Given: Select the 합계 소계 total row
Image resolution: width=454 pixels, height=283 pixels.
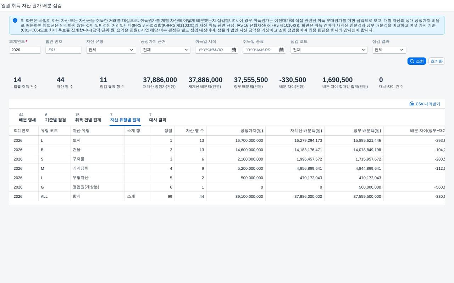Looking at the screenshot, I should [227, 196].
